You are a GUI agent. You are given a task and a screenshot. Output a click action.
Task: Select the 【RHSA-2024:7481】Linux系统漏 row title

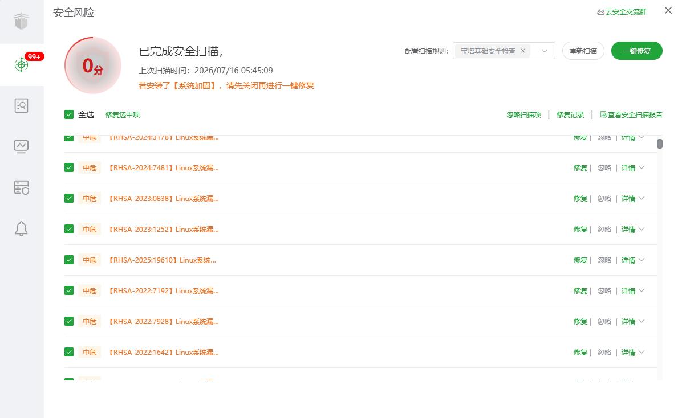pyautogui.click(x=164, y=168)
